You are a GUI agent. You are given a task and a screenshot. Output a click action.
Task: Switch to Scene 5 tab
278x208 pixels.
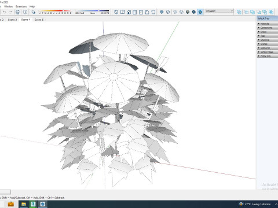coord(39,20)
